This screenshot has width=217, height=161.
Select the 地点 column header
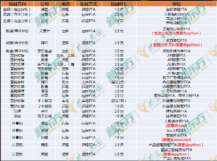pyautogui.click(x=65, y=4)
